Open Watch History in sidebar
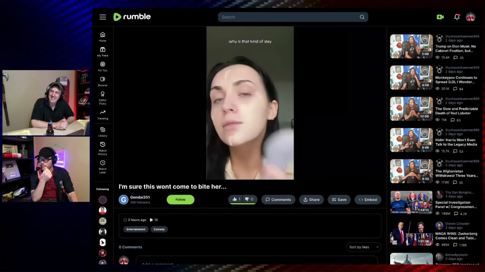 (x=102, y=148)
